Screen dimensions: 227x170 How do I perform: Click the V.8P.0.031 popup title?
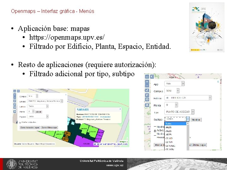click(x=83, y=110)
